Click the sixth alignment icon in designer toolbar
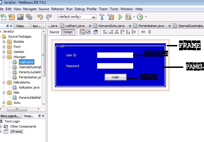This screenshot has width=204, height=142. pyautogui.click(x=134, y=32)
